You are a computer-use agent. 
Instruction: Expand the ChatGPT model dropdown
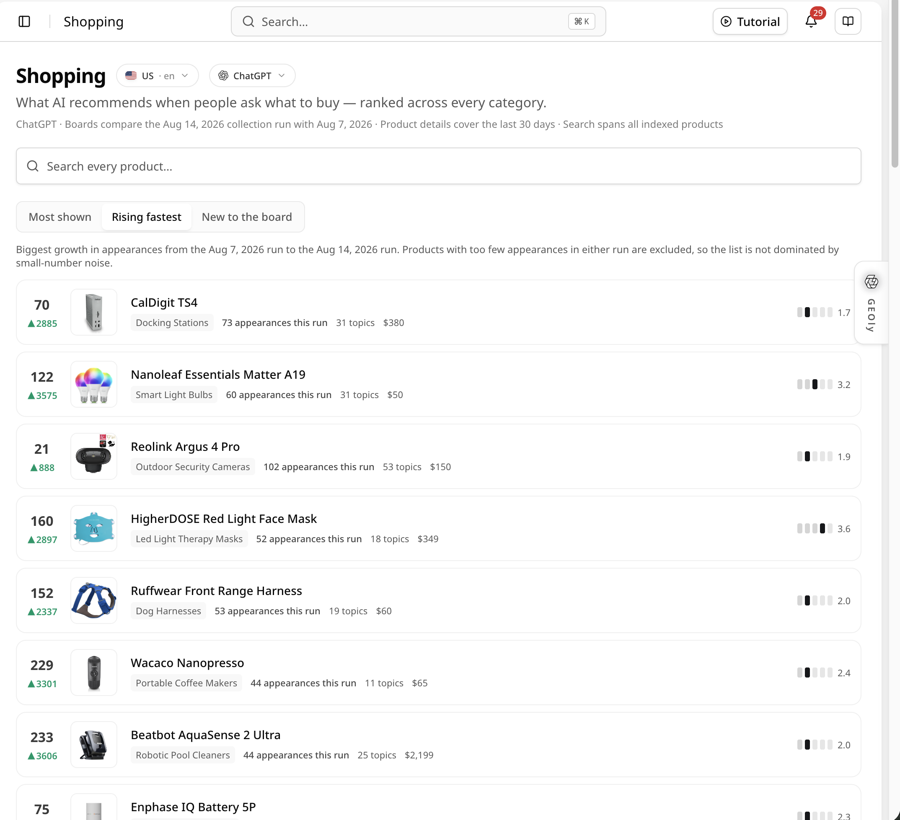(252, 75)
